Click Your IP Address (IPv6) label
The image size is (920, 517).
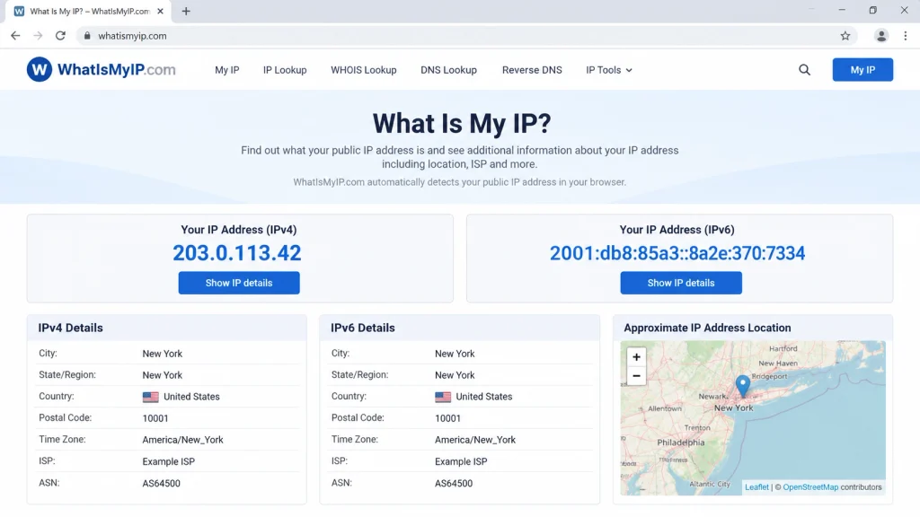(x=677, y=230)
